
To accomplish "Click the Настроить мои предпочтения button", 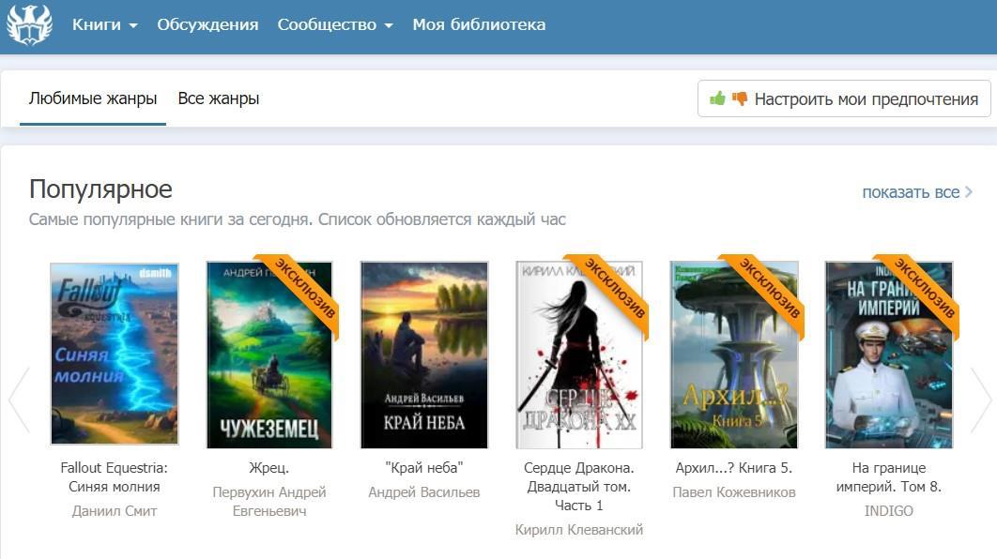I will pyautogui.click(x=844, y=98).
